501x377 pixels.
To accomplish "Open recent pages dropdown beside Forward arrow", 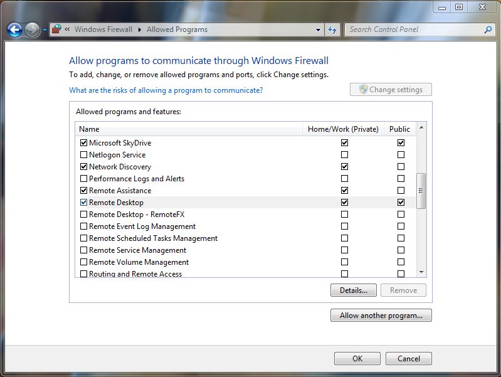I will coord(45,30).
